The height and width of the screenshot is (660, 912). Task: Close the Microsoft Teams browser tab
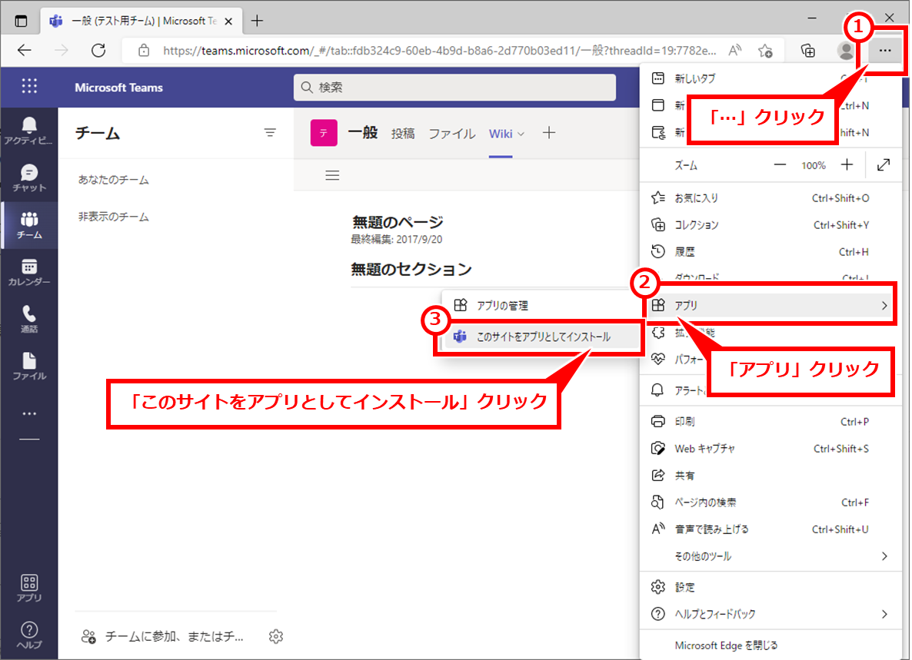point(228,22)
